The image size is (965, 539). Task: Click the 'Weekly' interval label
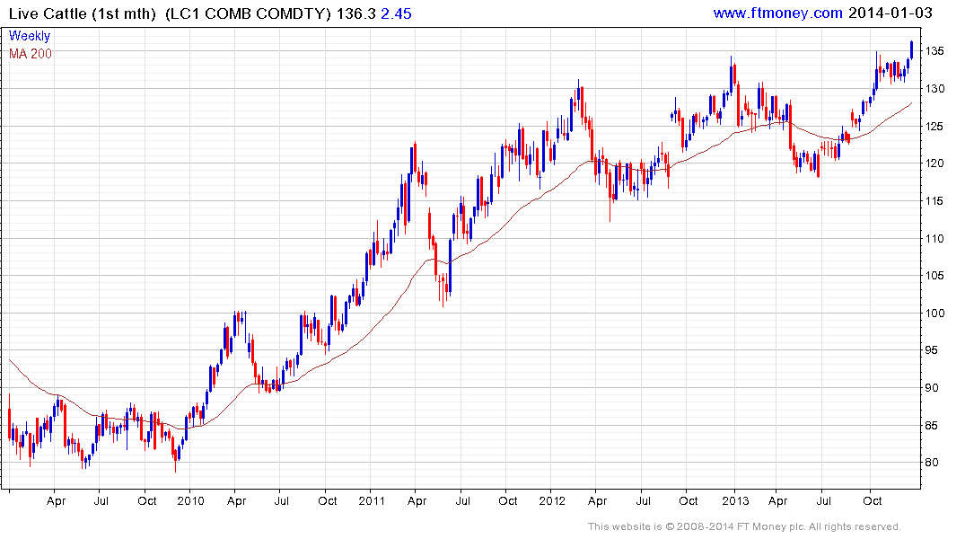[x=30, y=36]
